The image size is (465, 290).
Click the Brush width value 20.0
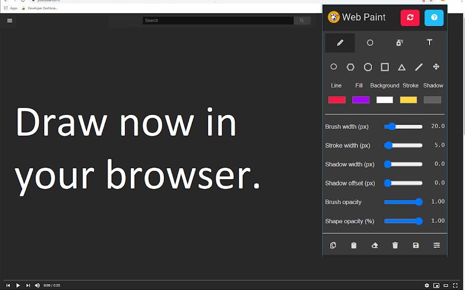click(438, 126)
